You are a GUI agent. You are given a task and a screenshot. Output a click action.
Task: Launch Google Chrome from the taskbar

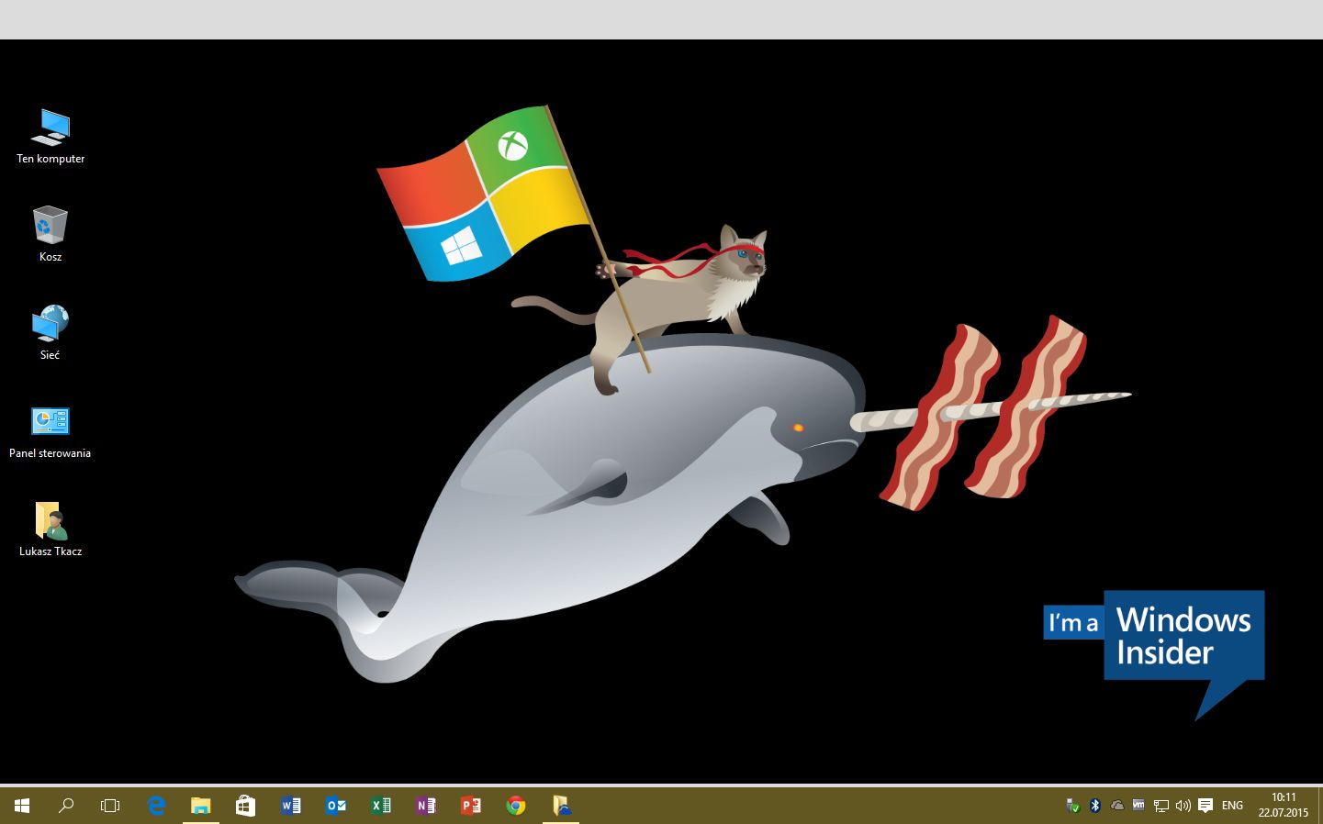(516, 806)
